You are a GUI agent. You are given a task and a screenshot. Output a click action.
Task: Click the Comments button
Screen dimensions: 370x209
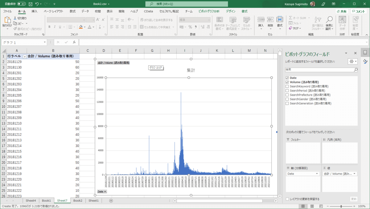click(358, 11)
